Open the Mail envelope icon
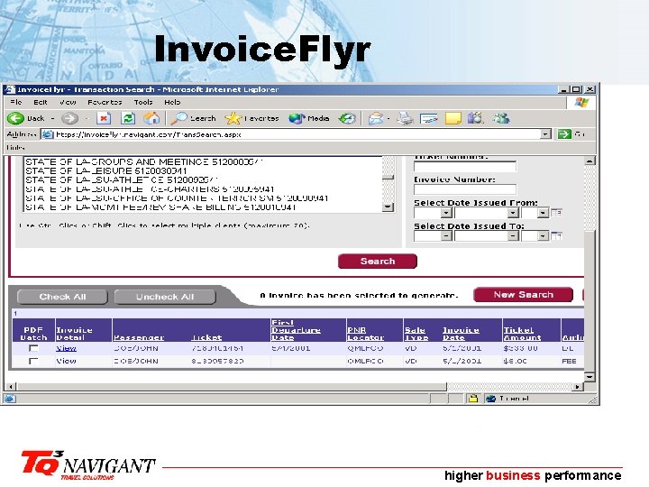Viewport: 649px width, 487px height. point(376,119)
